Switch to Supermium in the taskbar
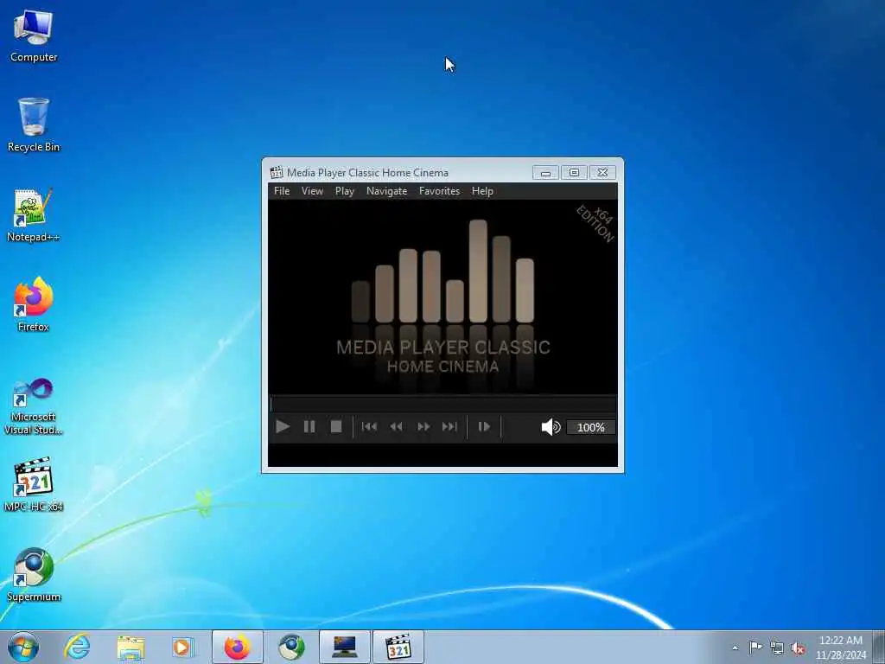Image resolution: width=885 pixels, height=664 pixels. (291, 647)
